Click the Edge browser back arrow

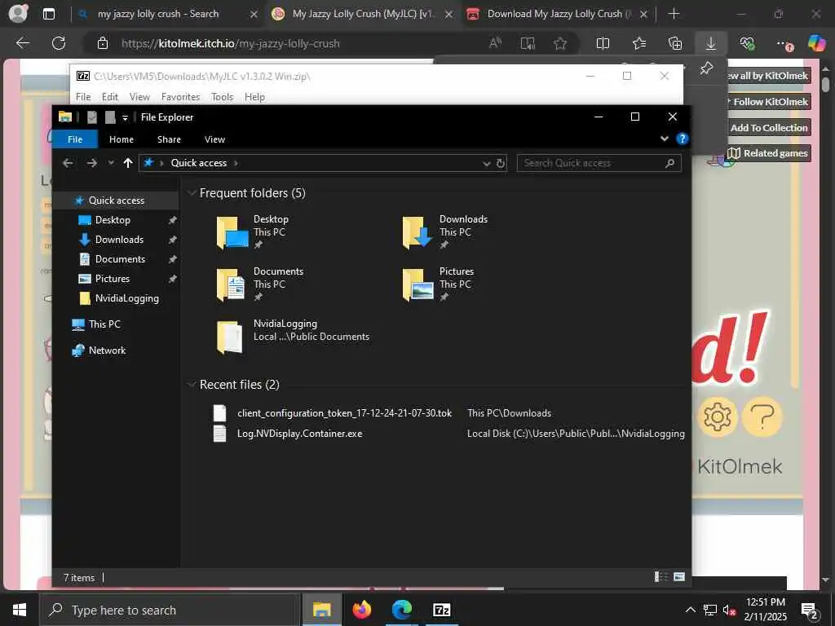22,43
